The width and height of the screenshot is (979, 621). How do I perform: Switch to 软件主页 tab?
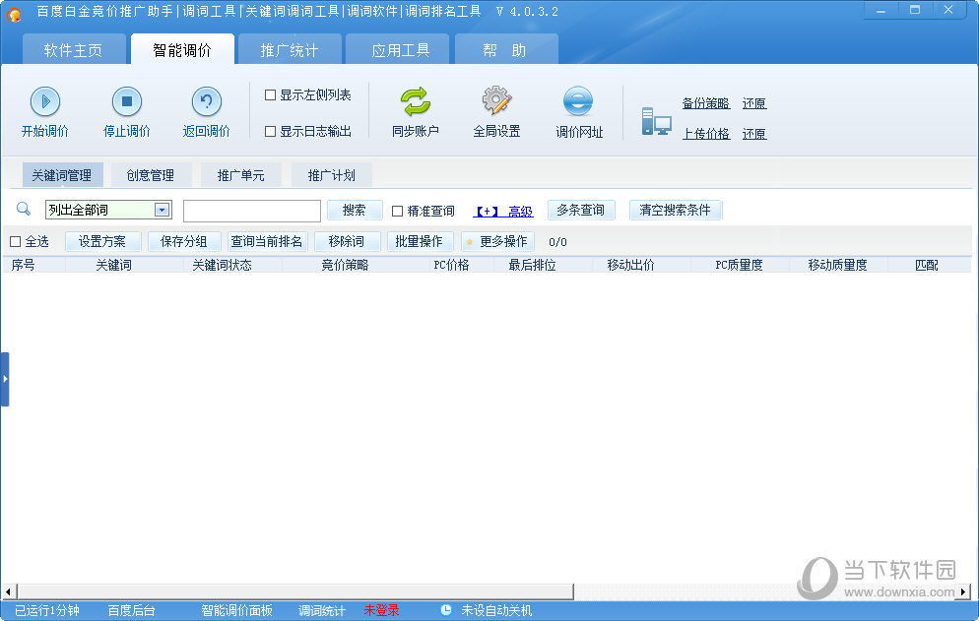pyautogui.click(x=73, y=49)
